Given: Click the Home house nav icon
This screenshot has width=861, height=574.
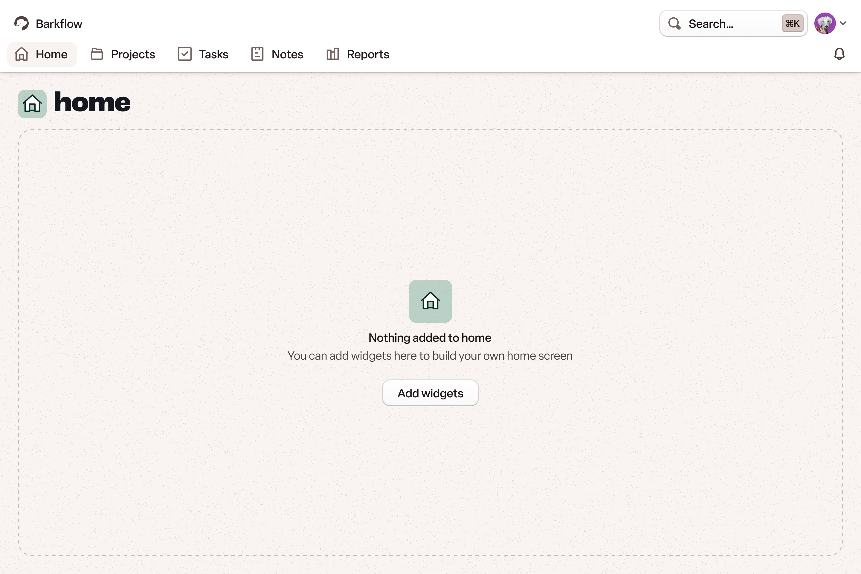Looking at the screenshot, I should (x=22, y=54).
